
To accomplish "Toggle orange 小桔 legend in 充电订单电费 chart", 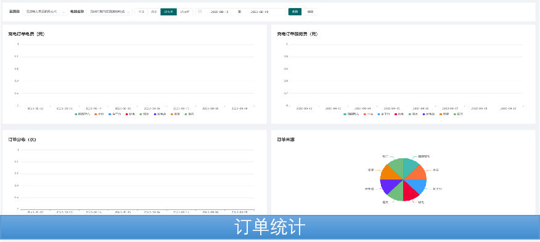I will coord(99,114).
